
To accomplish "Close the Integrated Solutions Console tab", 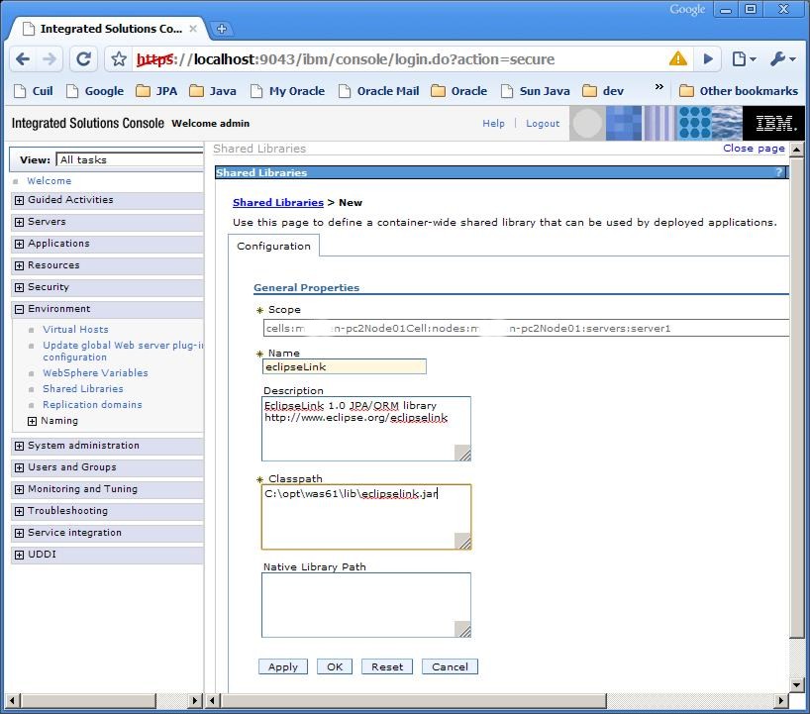I will 193,29.
